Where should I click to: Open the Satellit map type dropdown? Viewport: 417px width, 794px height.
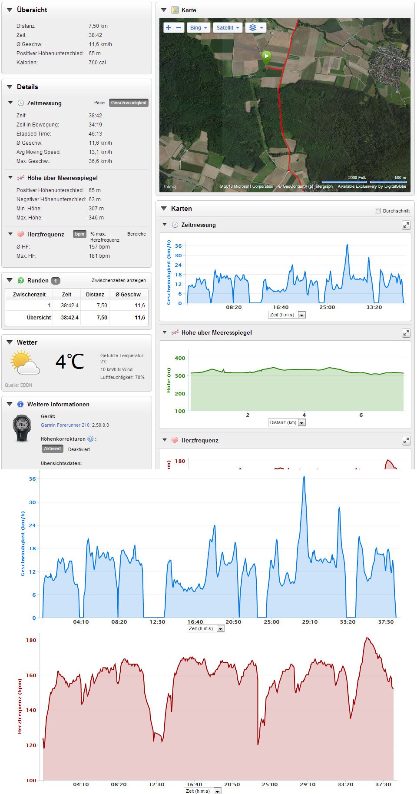[x=228, y=28]
